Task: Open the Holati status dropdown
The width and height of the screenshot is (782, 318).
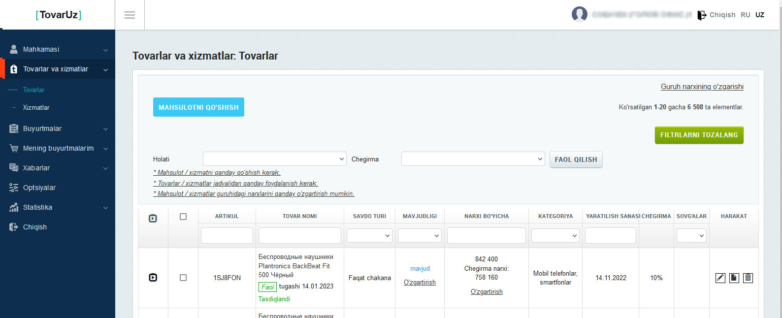Action: point(274,159)
